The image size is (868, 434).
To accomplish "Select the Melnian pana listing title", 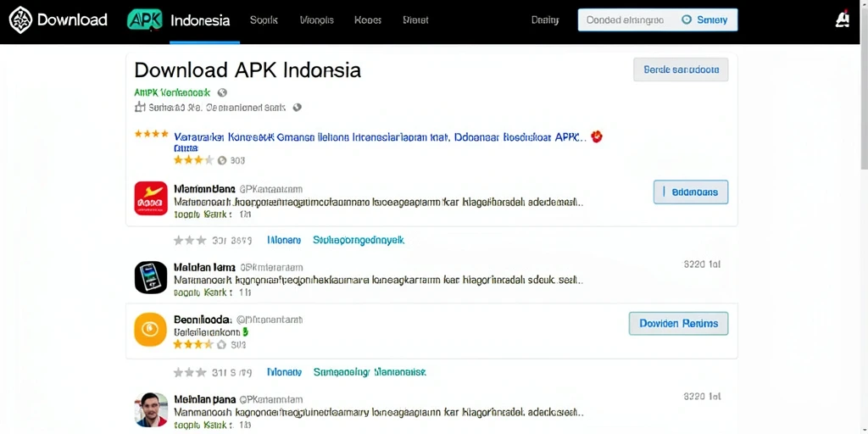I will click(205, 399).
